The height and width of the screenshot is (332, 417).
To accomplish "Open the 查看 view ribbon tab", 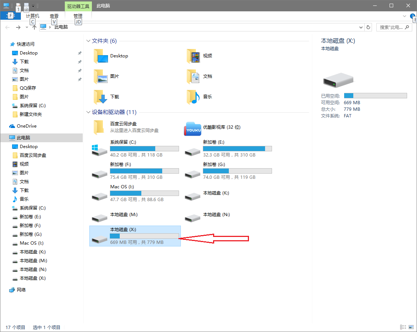I will (54, 16).
